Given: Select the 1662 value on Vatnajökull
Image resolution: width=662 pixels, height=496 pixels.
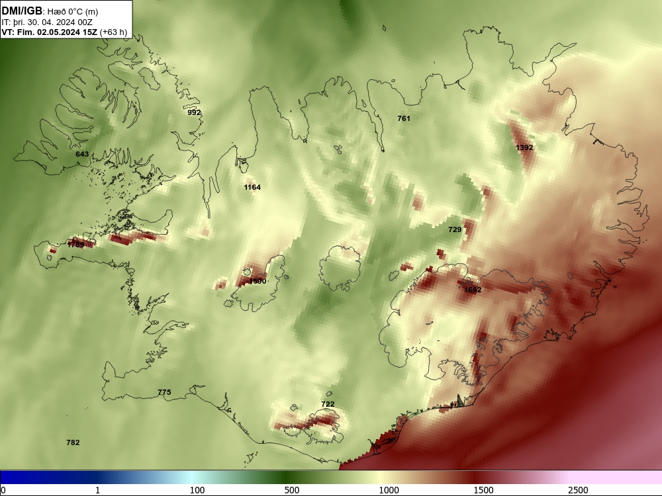Looking at the screenshot, I should (x=473, y=290).
